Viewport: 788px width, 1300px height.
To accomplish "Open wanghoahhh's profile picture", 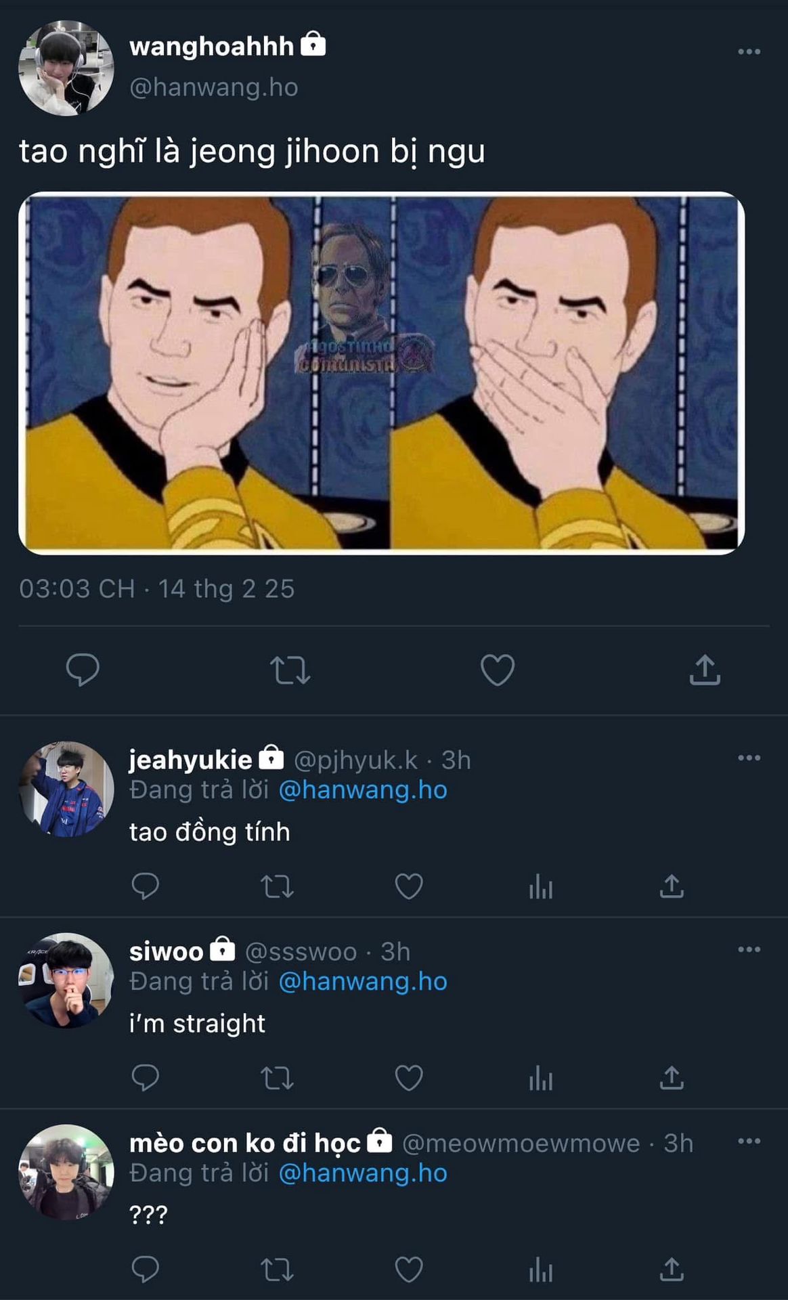I will (x=66, y=68).
